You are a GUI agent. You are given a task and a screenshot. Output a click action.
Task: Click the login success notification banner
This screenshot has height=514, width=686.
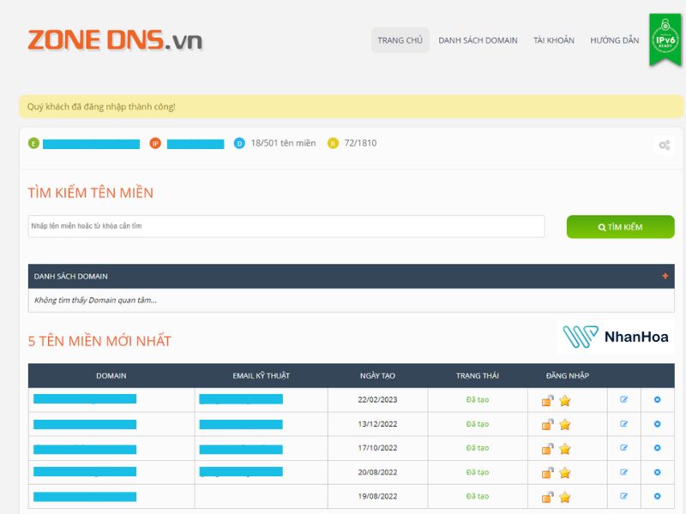(351, 106)
